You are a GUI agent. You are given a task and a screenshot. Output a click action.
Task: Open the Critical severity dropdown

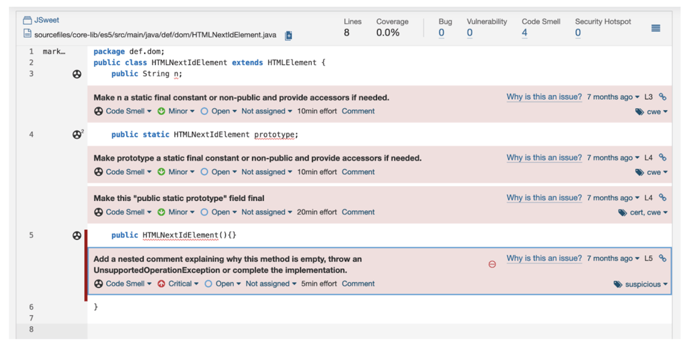click(x=179, y=284)
